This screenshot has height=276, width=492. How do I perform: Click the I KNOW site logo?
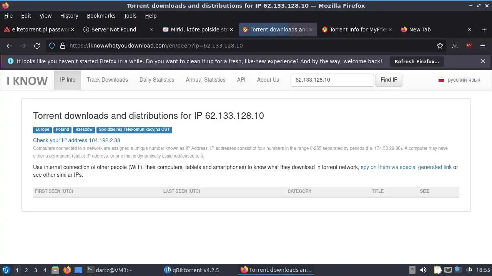pos(27,80)
